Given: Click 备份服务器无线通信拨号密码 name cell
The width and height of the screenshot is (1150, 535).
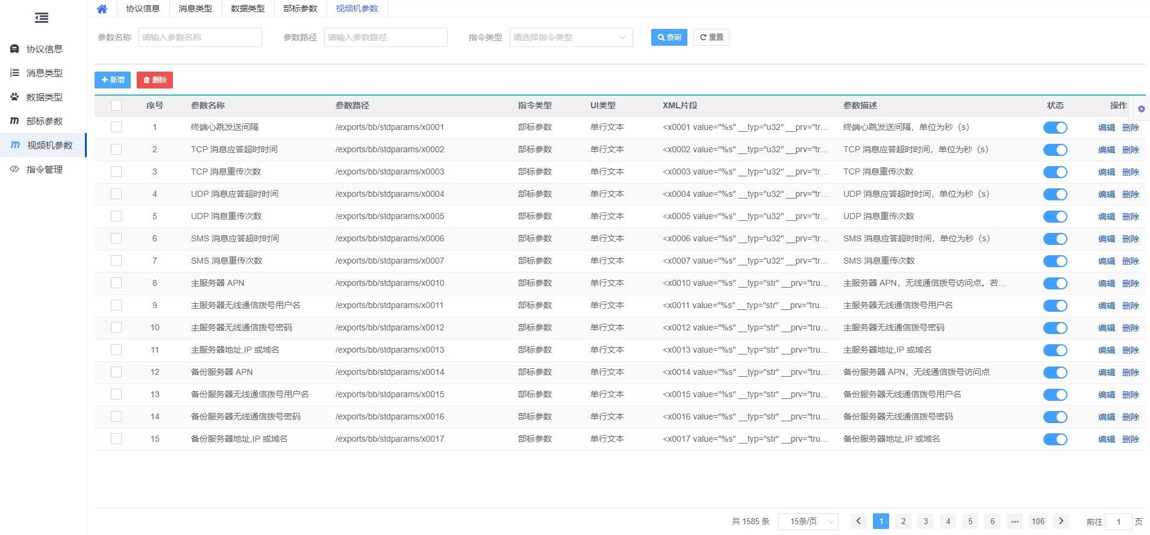Looking at the screenshot, I should point(246,416).
